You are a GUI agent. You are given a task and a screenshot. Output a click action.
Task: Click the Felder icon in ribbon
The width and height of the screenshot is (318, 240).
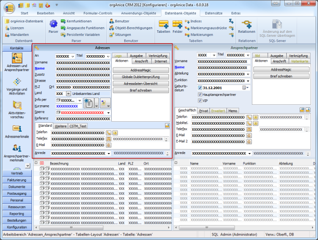tap(177, 24)
